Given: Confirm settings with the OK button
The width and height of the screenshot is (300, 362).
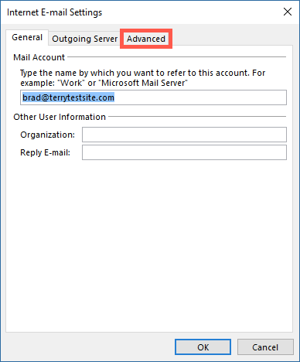Looking at the screenshot, I should (203, 347).
